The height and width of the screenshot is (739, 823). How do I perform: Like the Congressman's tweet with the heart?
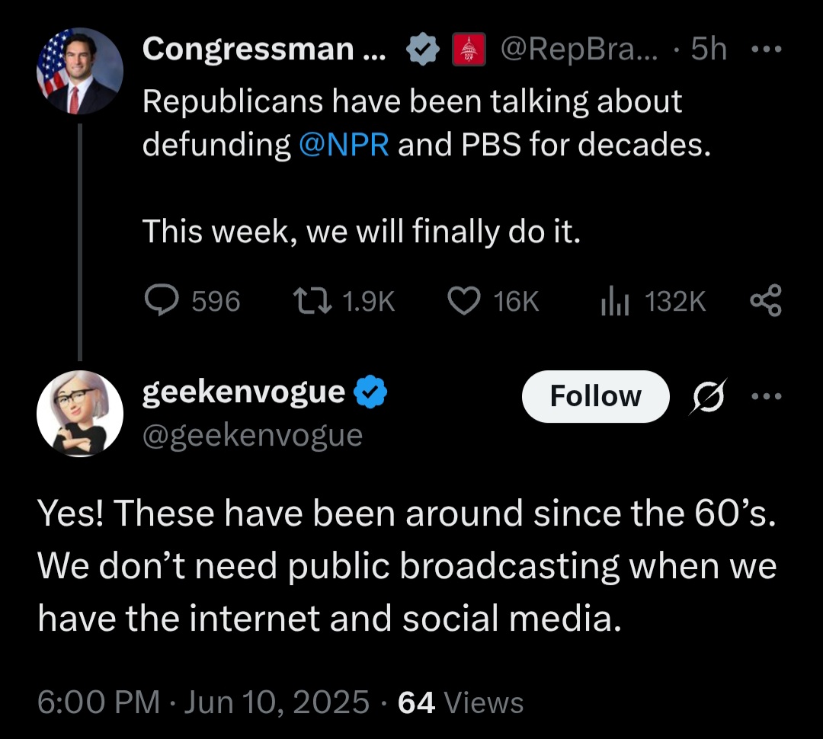[x=463, y=302]
